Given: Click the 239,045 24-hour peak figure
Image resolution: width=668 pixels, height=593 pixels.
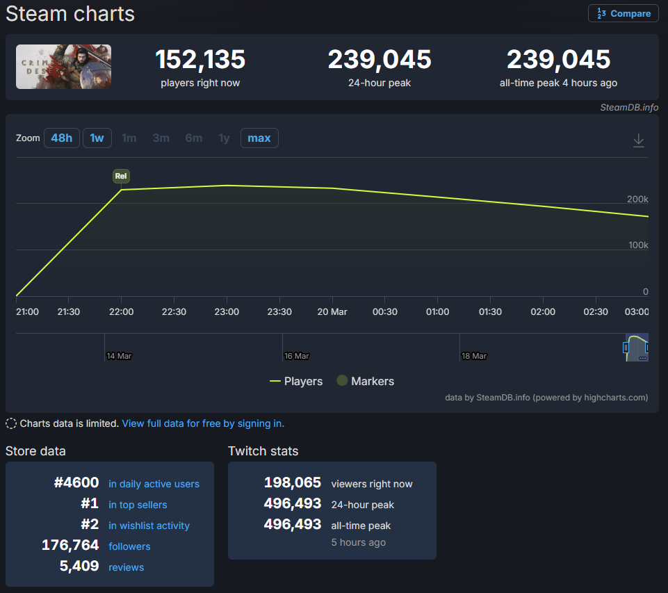Looking at the screenshot, I should (x=380, y=59).
